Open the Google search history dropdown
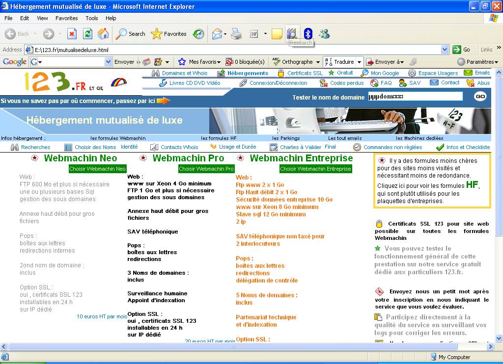 [x=109, y=61]
